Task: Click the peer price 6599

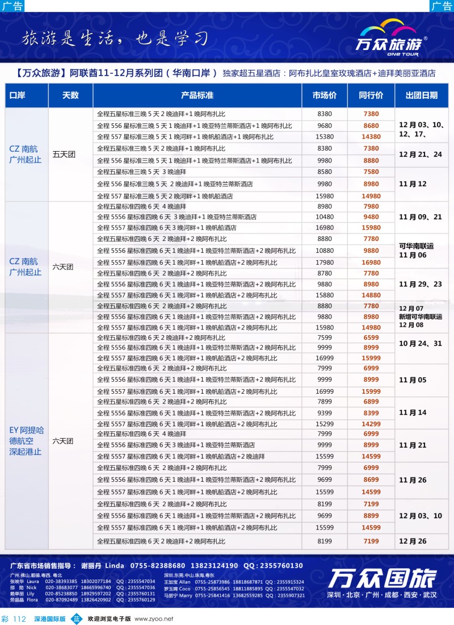Action: click(371, 338)
